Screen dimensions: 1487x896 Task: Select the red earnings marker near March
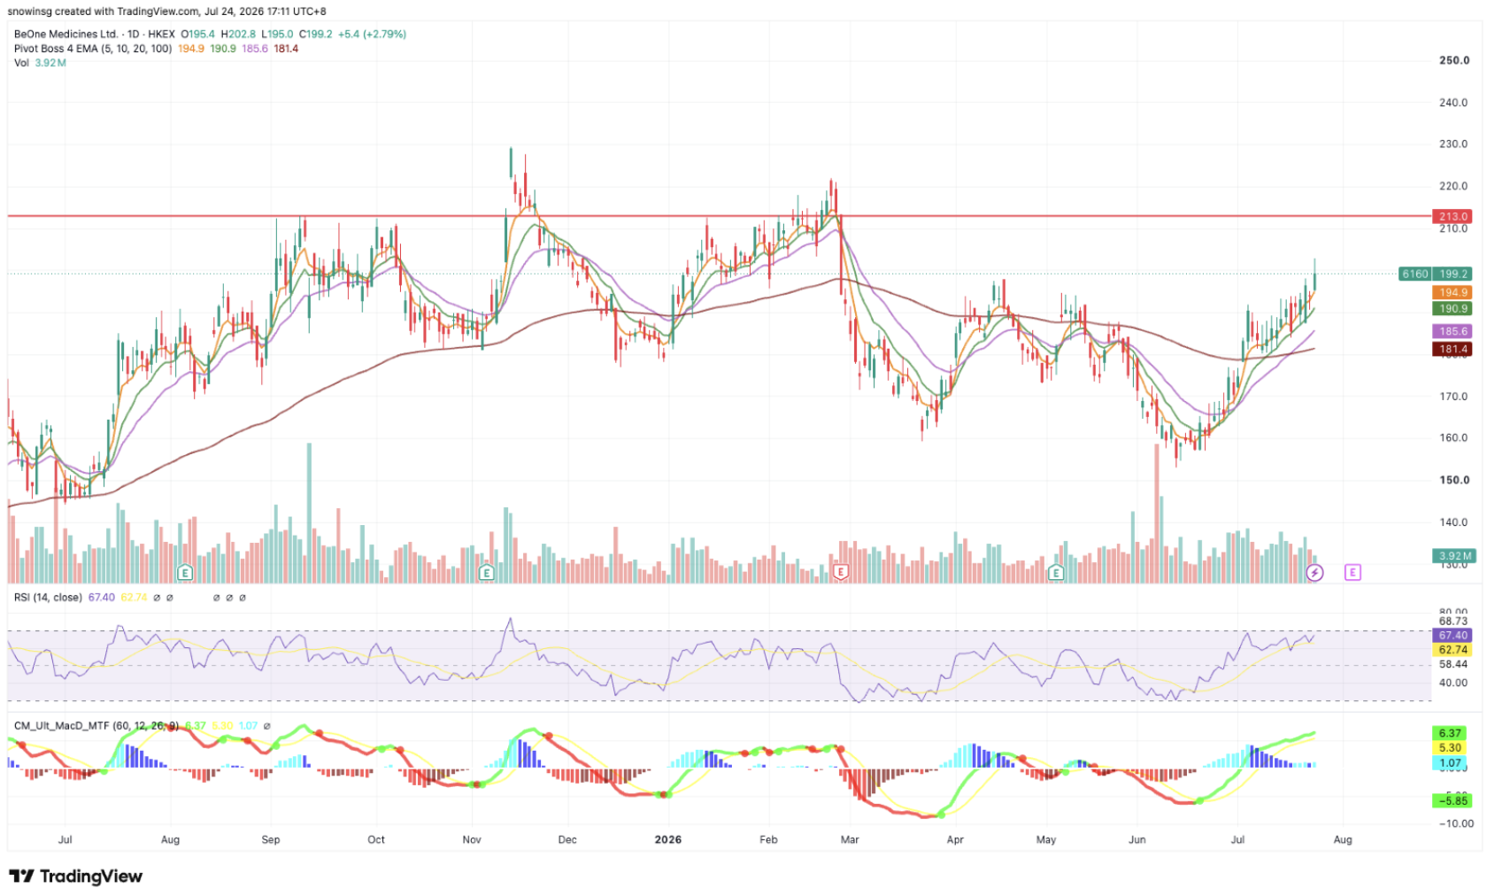pos(841,573)
